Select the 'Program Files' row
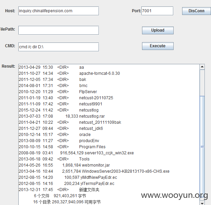 point(62,147)
